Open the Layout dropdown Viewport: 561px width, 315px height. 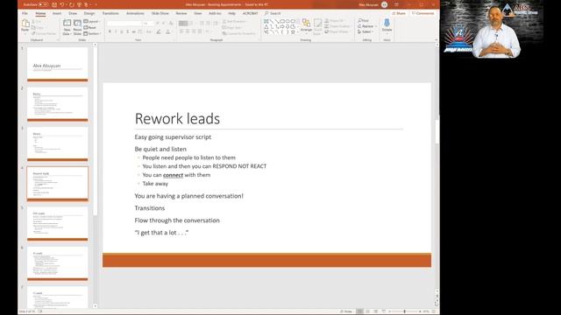pos(91,21)
